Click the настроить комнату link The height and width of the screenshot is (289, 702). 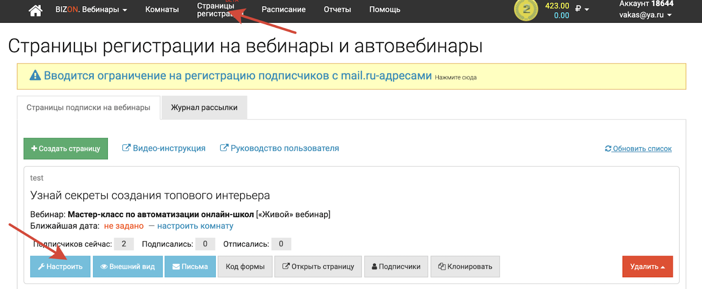tap(195, 226)
